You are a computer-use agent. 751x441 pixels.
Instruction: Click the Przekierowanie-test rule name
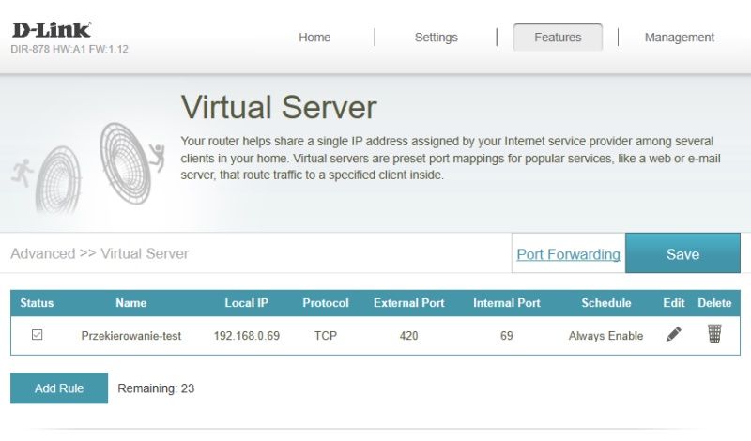tap(130, 336)
